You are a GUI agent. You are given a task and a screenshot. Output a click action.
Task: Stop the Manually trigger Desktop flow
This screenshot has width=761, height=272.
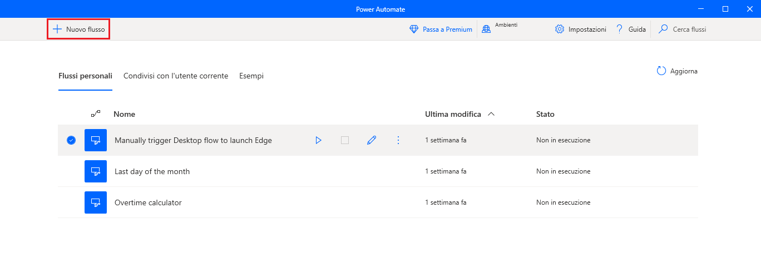(345, 140)
